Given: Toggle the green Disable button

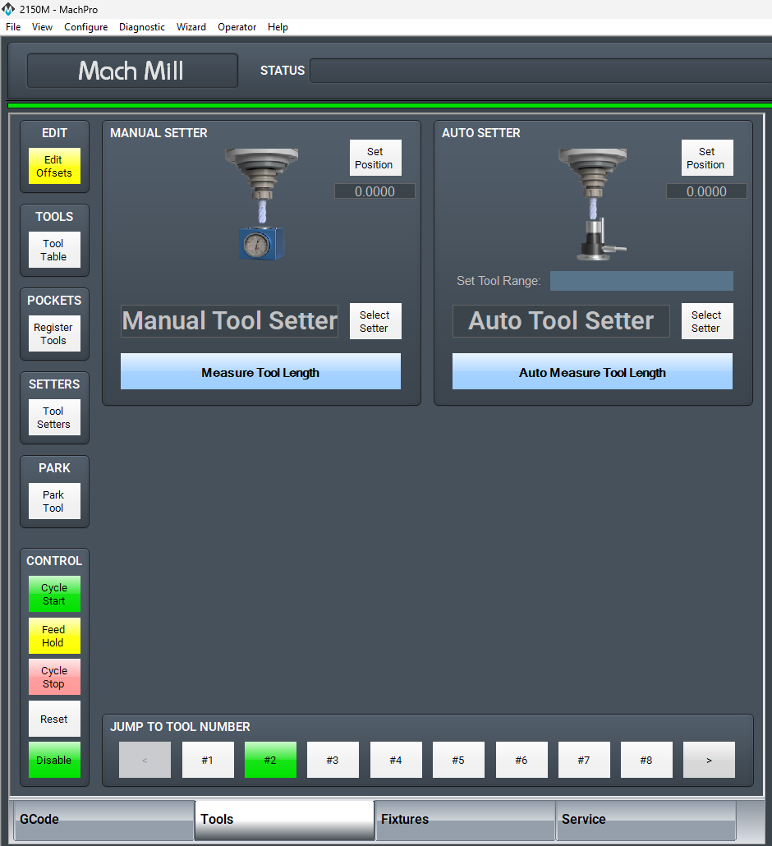Looking at the screenshot, I should pyautogui.click(x=54, y=760).
